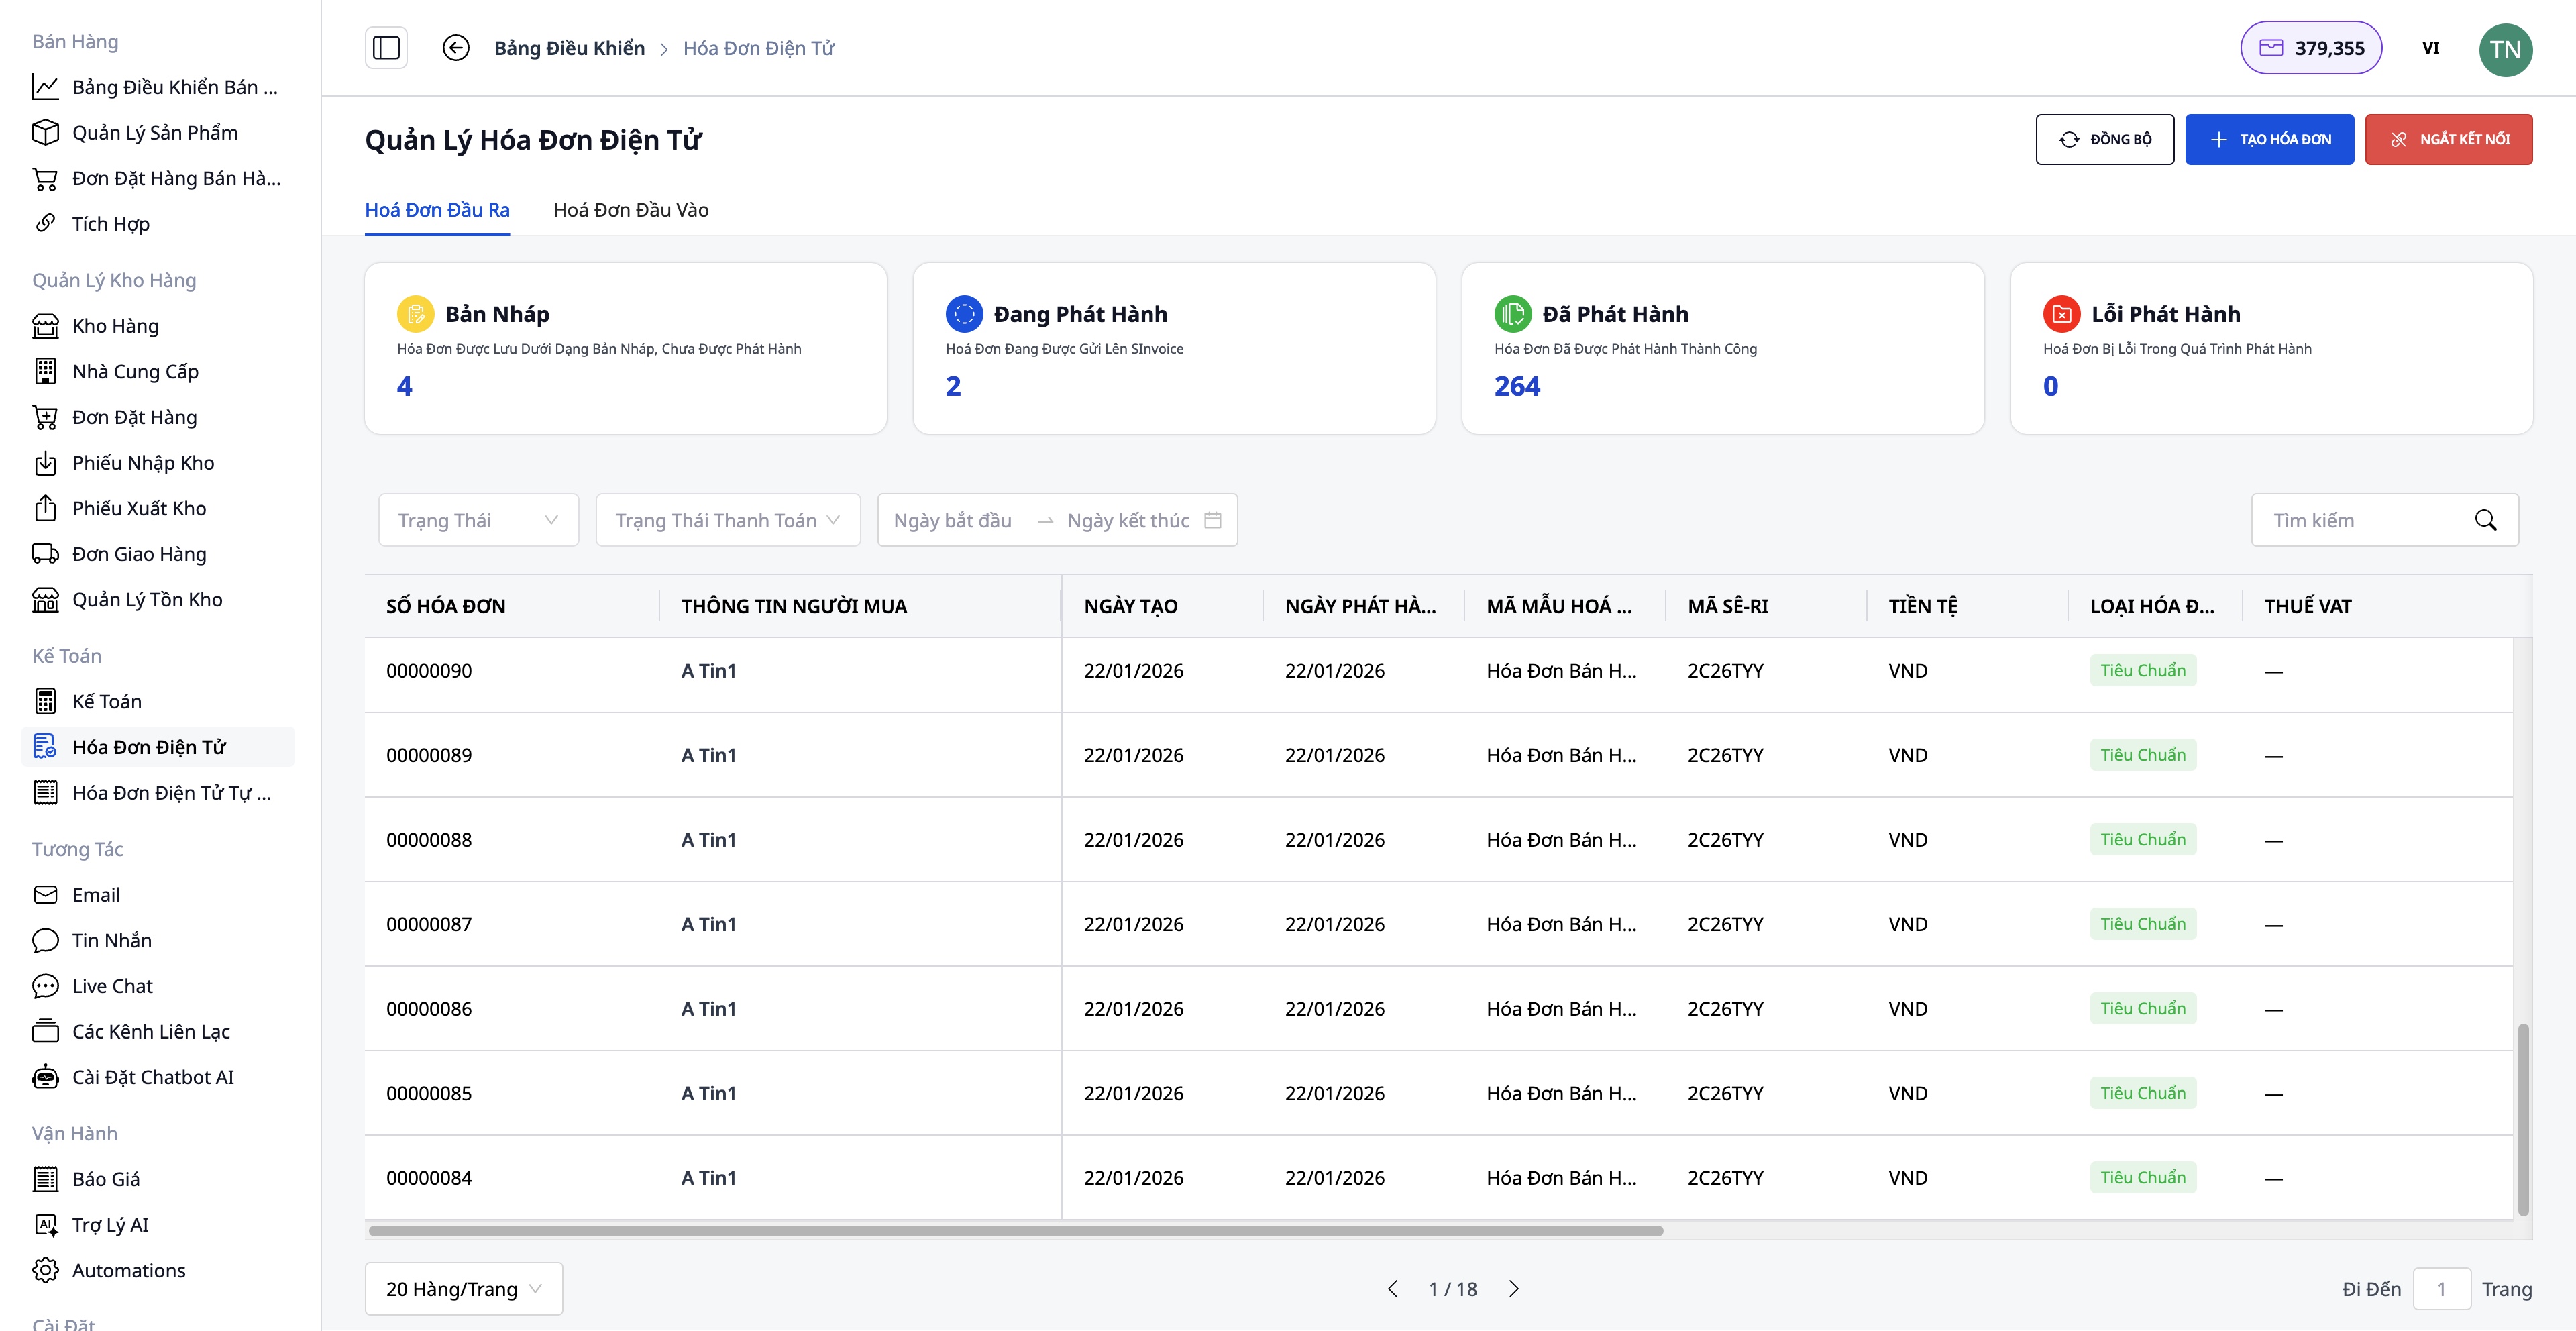Open the TN user avatar
Viewport: 2576px width, 1331px height.
coord(2504,49)
